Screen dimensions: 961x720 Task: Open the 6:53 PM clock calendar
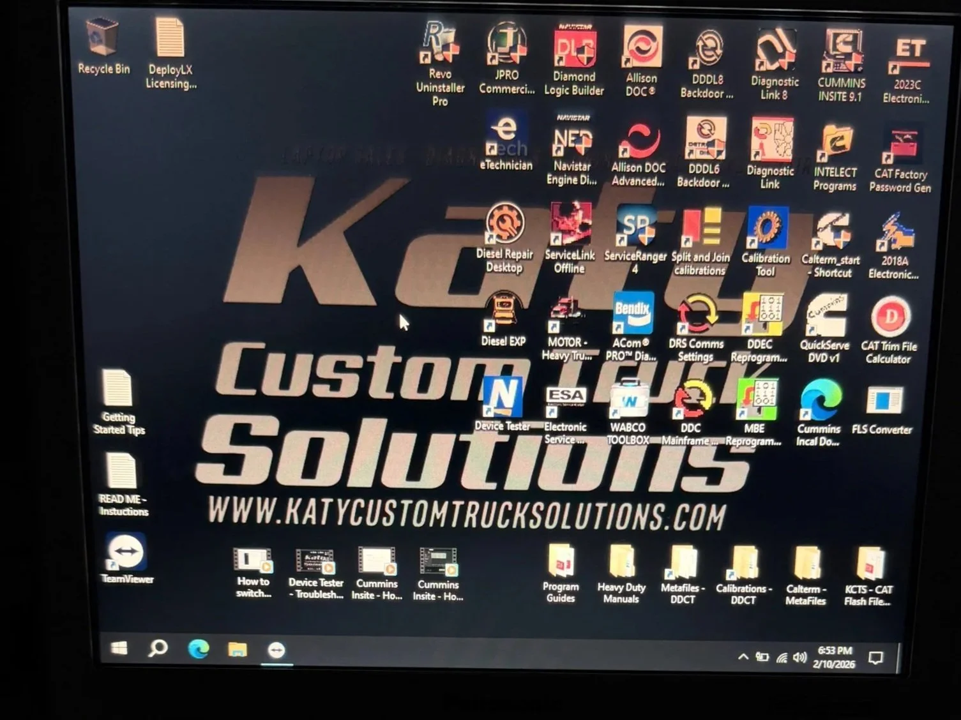point(835,657)
